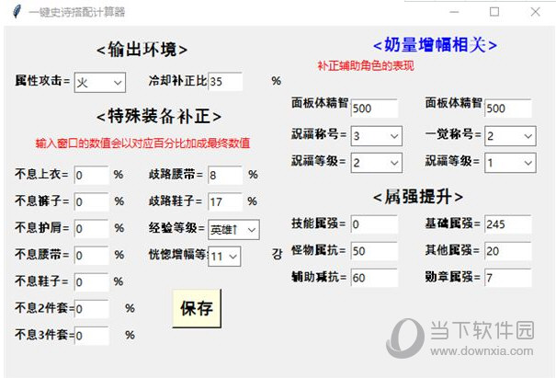Click the 不息3件套 input field
The width and height of the screenshot is (556, 378).
coord(92,336)
